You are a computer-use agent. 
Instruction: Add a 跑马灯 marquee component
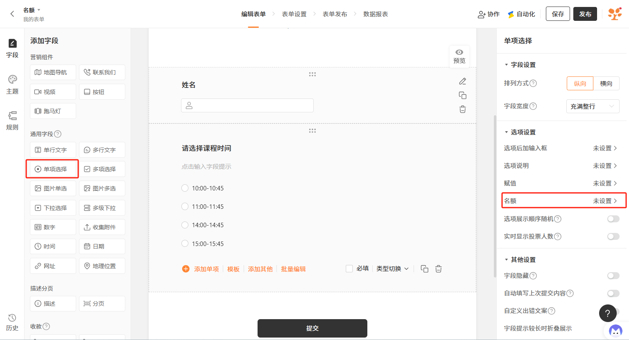tap(53, 111)
